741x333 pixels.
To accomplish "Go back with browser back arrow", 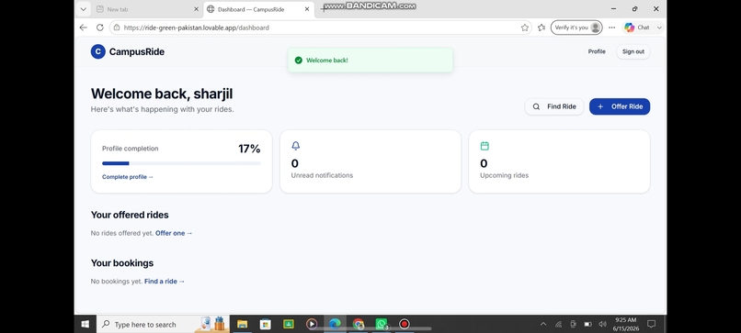I will point(83,28).
